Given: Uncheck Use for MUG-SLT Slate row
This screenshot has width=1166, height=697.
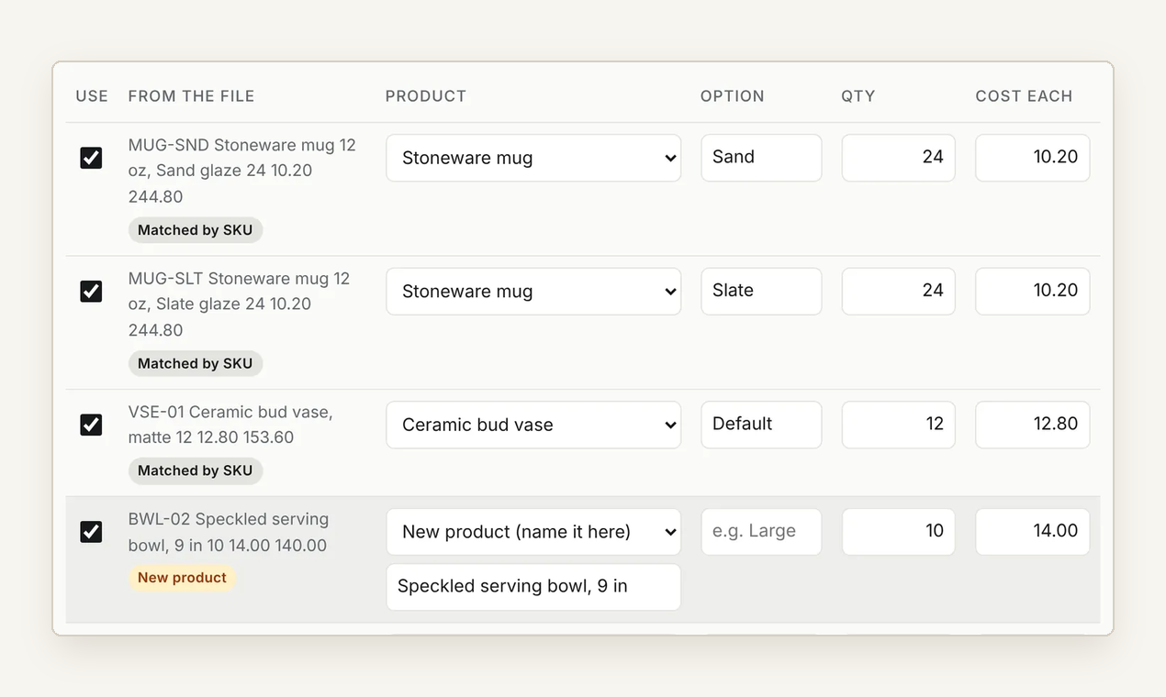Looking at the screenshot, I should pyautogui.click(x=91, y=291).
